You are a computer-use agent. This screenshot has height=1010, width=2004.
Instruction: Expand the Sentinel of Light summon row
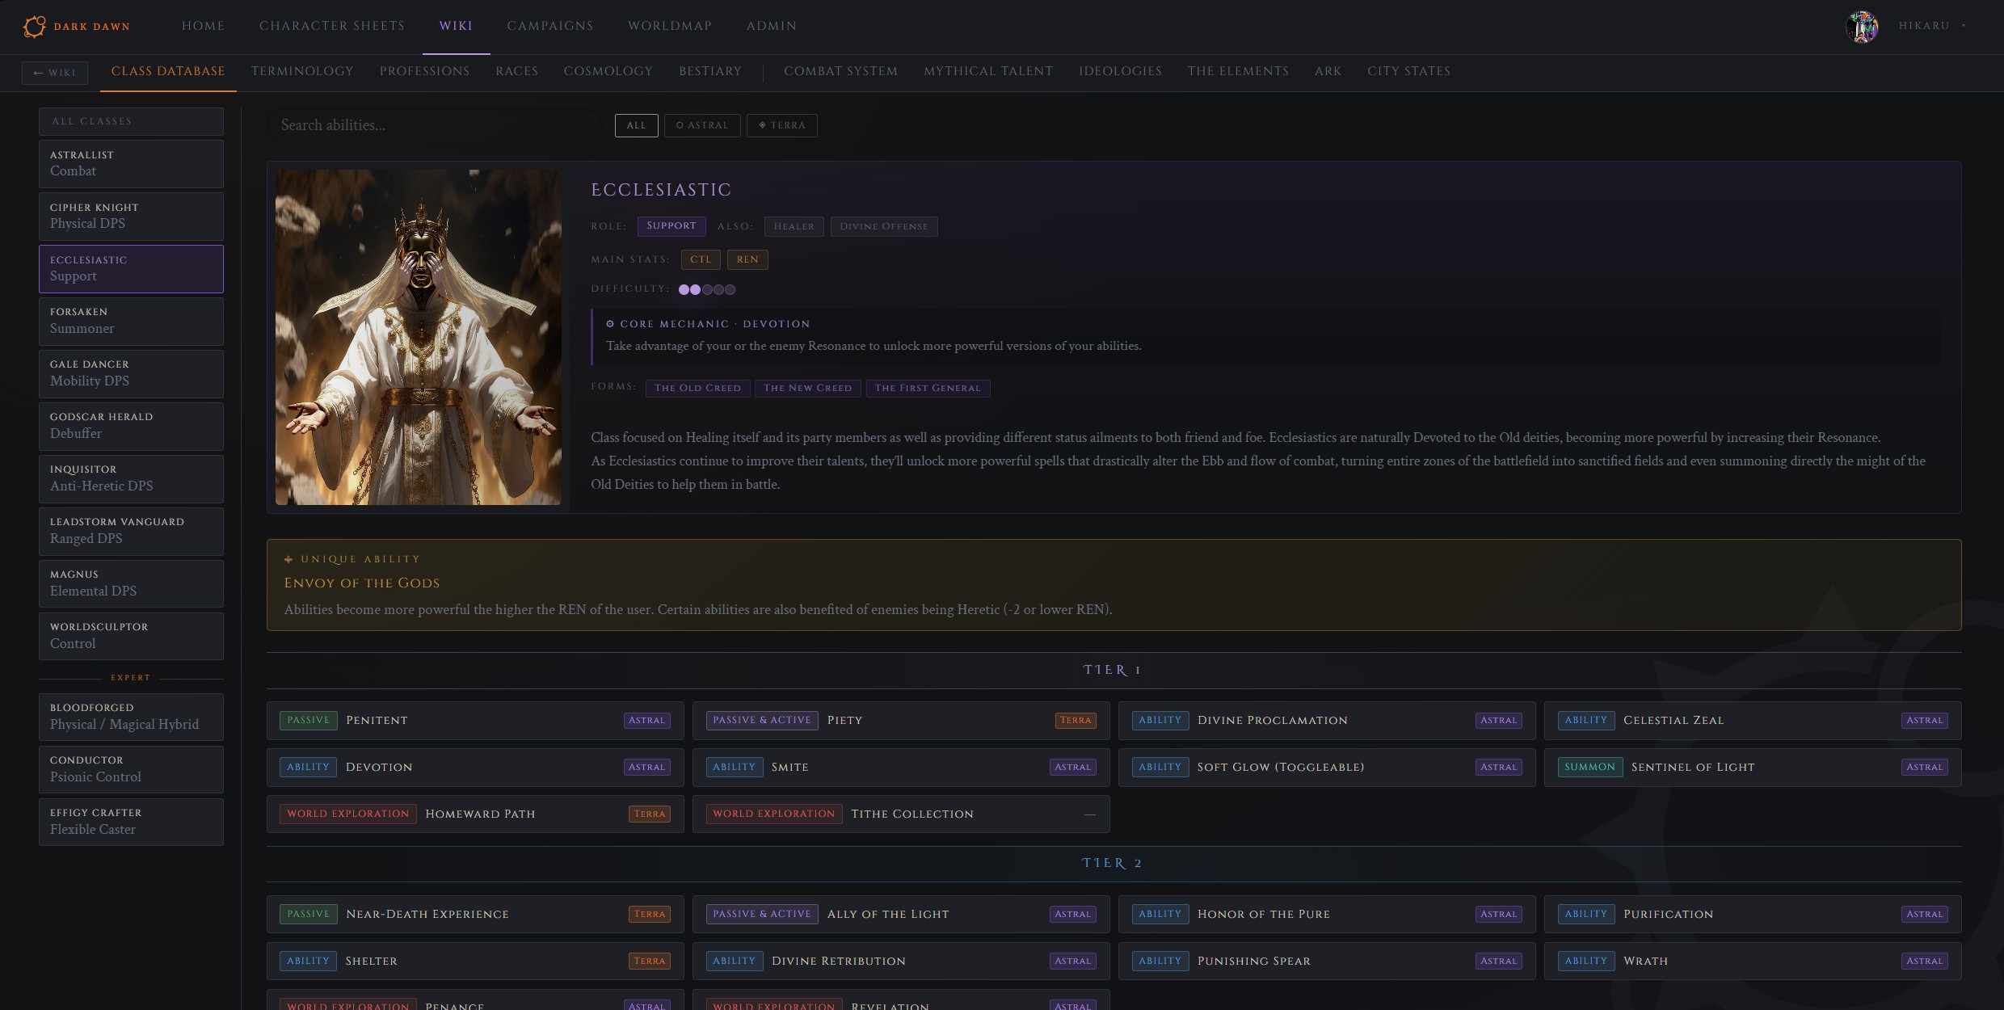pos(1752,767)
